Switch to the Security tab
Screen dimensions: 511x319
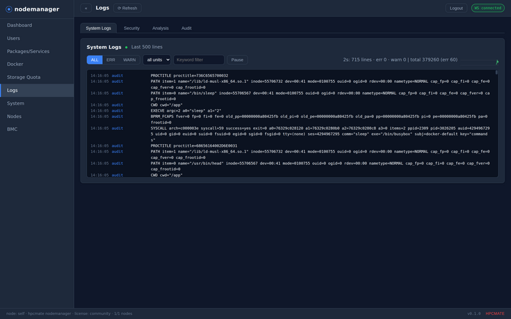click(132, 28)
